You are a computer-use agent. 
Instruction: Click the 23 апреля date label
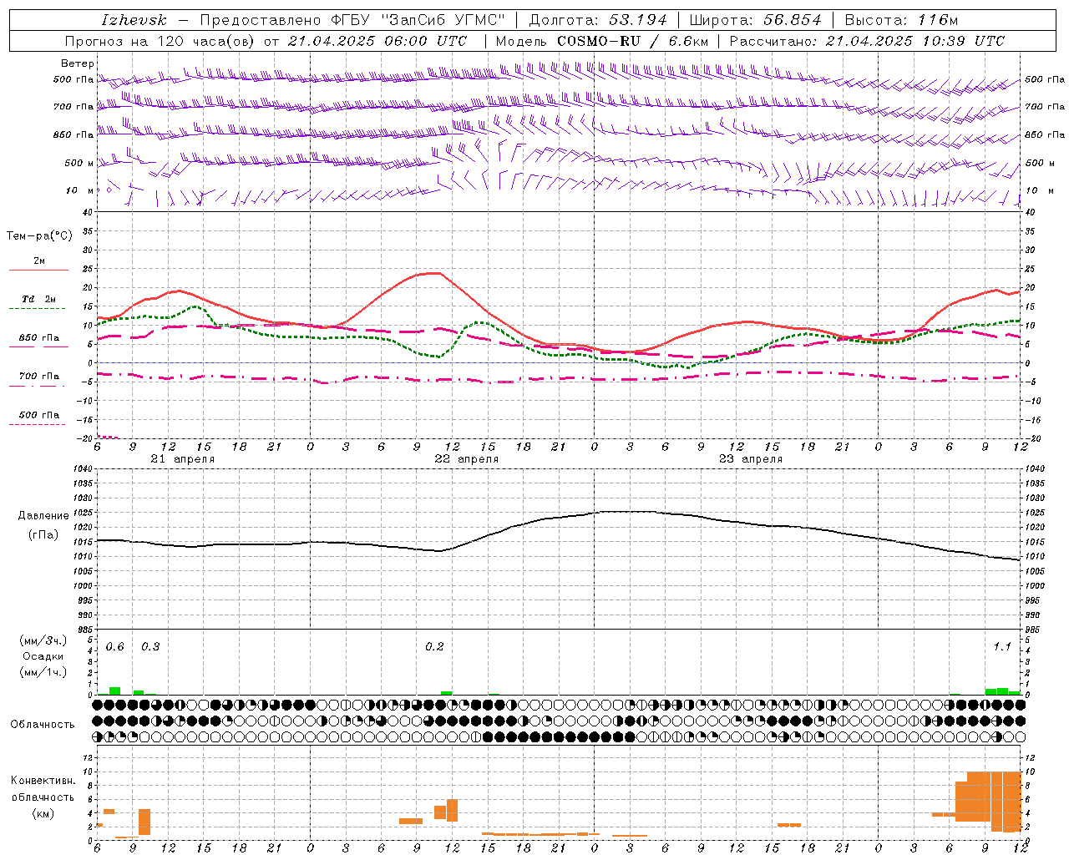click(750, 459)
